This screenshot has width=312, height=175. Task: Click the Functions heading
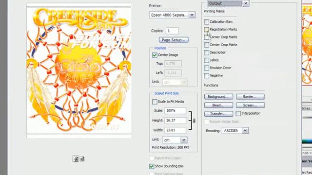pyautogui.click(x=211, y=86)
